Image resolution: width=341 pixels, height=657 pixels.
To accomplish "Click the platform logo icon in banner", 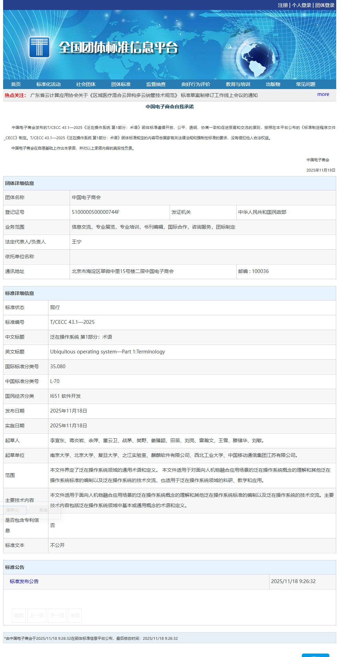I will click(39, 47).
